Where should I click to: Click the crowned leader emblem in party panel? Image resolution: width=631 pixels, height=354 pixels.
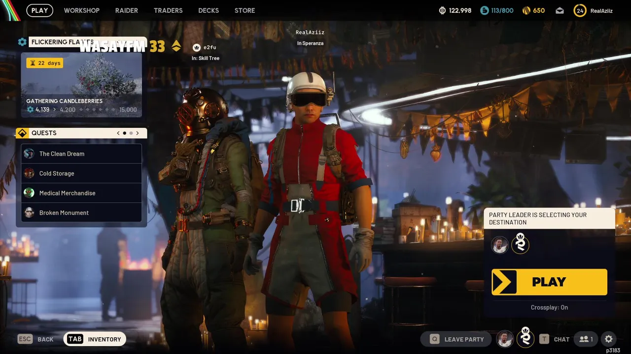(x=520, y=244)
